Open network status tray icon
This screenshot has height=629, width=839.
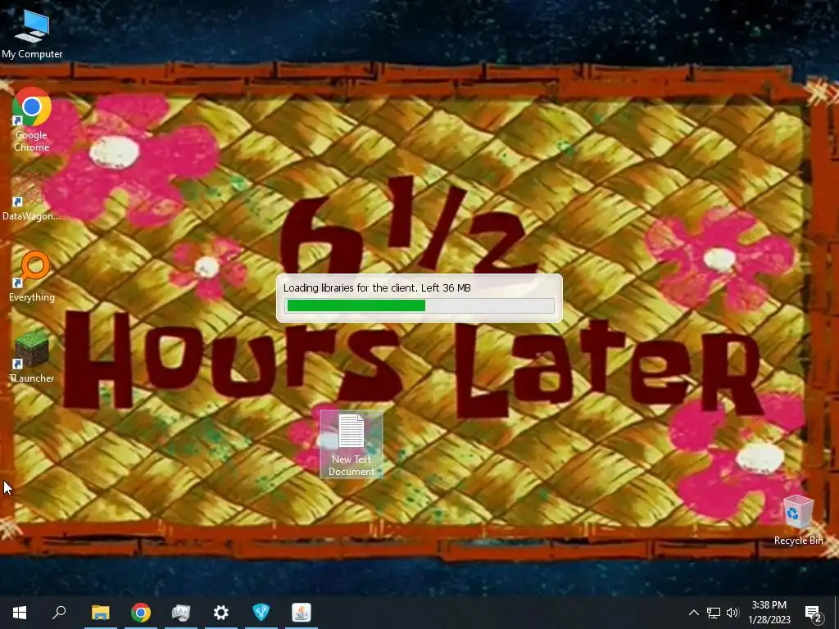coord(714,613)
